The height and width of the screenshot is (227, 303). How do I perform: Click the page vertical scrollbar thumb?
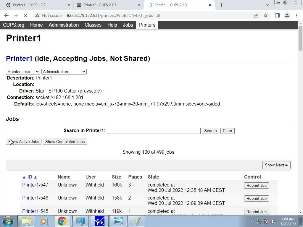pyautogui.click(x=300, y=38)
